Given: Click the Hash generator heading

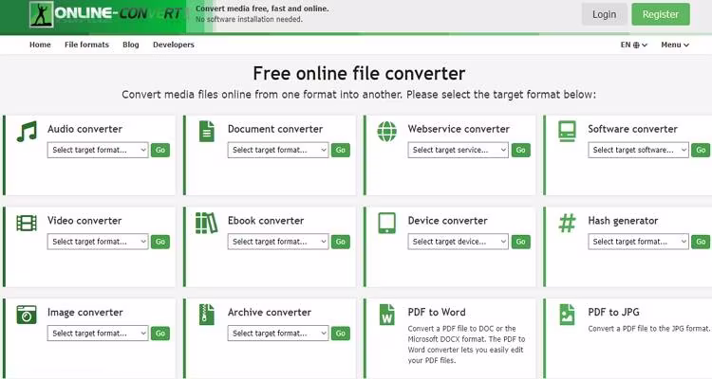Looking at the screenshot, I should coord(623,221).
